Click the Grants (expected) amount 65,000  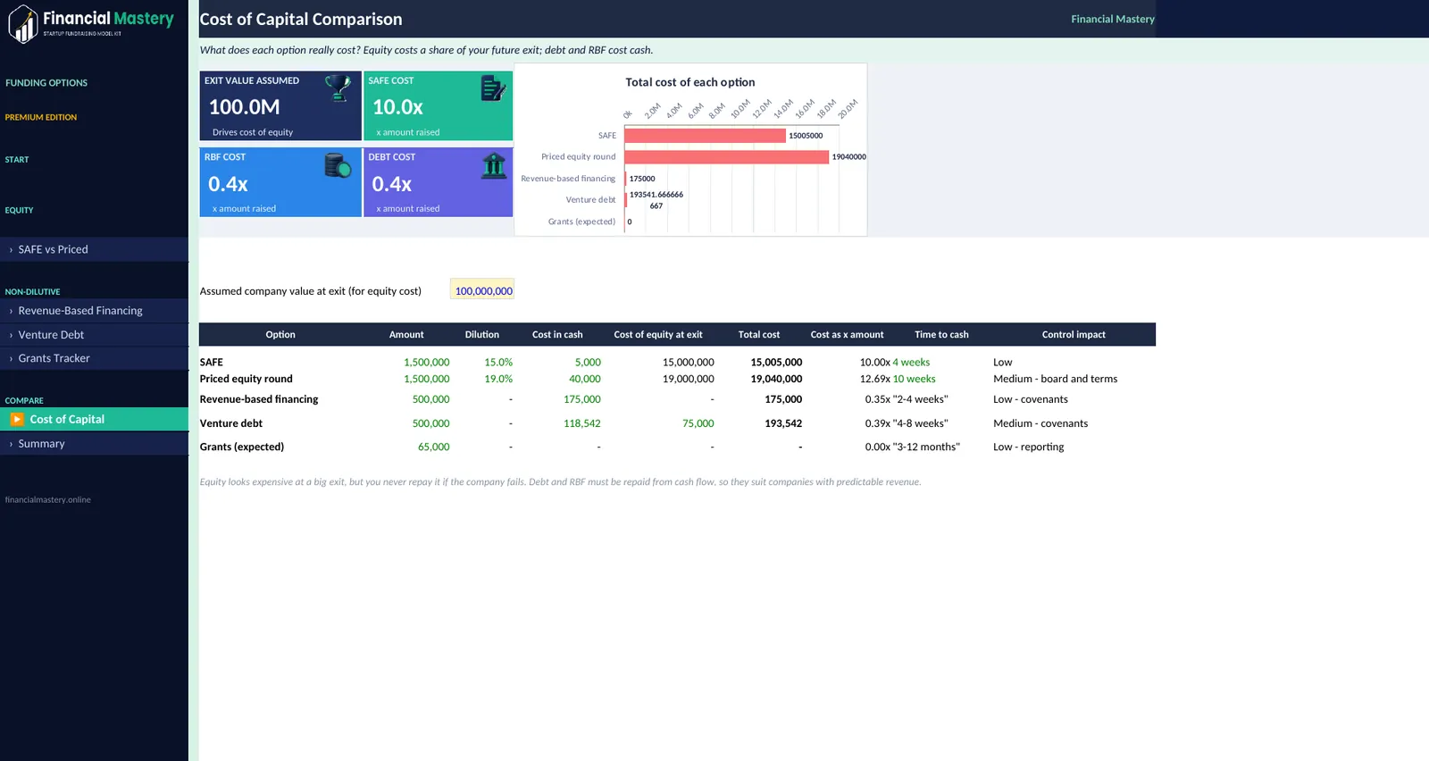434,447
